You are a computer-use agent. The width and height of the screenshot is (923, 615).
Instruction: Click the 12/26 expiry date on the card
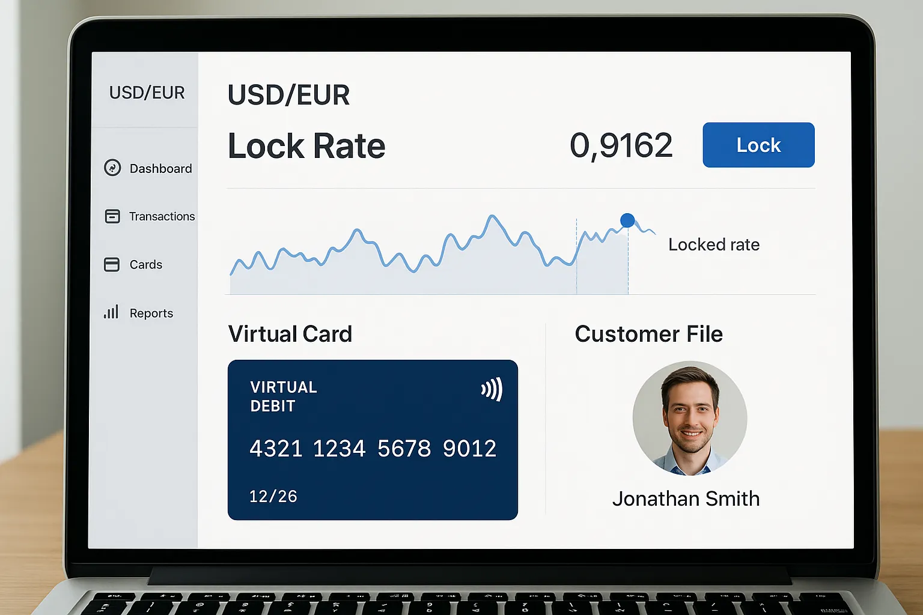[x=273, y=496]
